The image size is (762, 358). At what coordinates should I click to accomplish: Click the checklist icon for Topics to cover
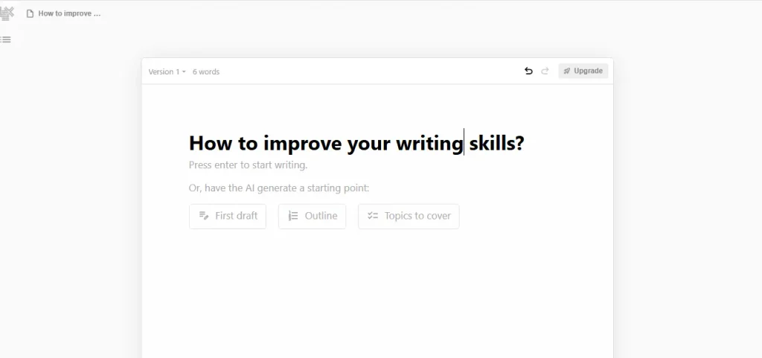coord(373,216)
